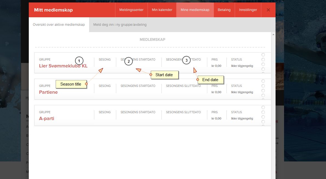
Task: Click SESONG label in the A-parti row
Action: tap(104, 112)
